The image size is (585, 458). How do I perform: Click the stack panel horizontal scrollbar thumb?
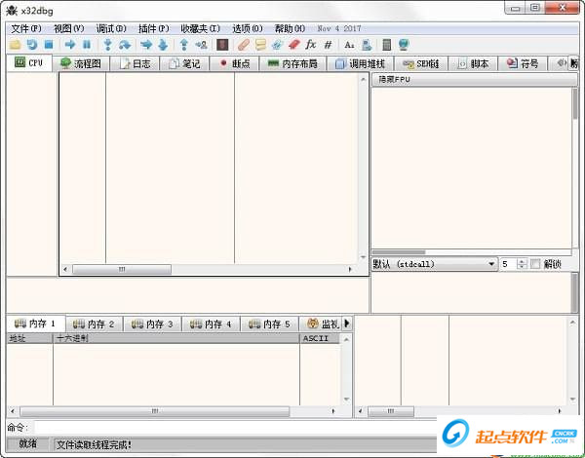click(x=391, y=411)
